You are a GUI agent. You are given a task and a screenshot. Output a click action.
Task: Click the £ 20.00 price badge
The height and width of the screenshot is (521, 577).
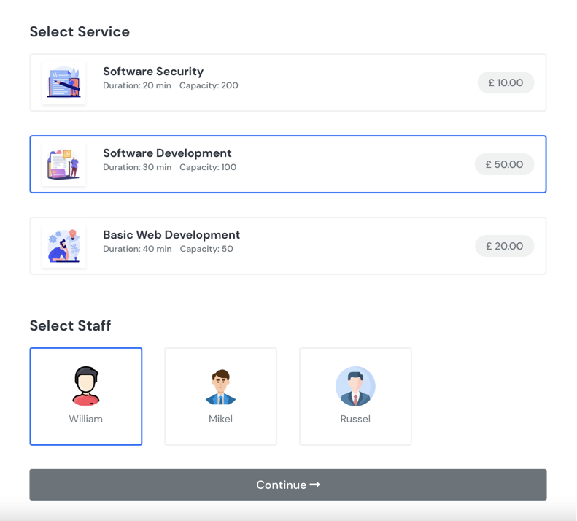(x=504, y=246)
